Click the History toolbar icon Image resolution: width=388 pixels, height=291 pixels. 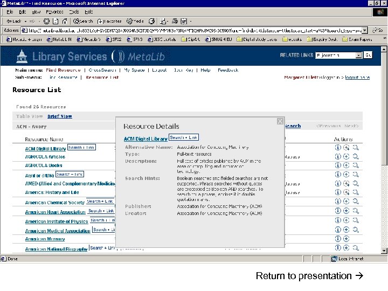coord(151,21)
